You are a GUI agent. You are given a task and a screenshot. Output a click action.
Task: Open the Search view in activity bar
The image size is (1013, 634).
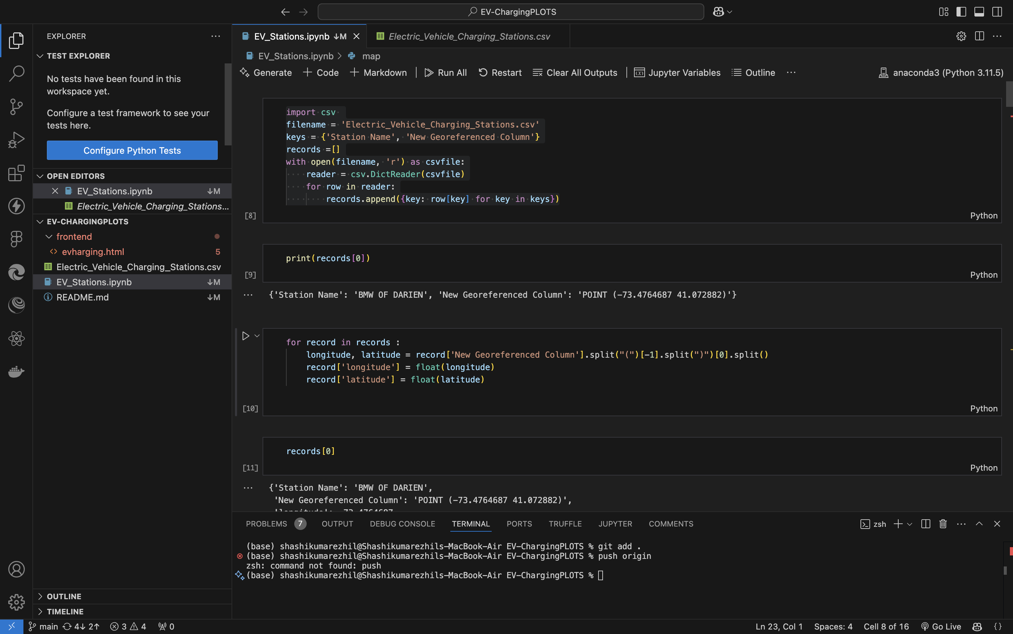(x=16, y=73)
